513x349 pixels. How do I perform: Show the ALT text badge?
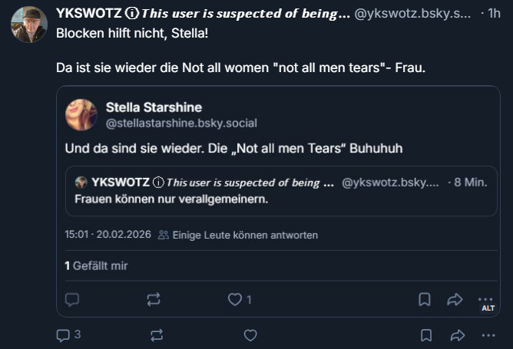coord(488,308)
